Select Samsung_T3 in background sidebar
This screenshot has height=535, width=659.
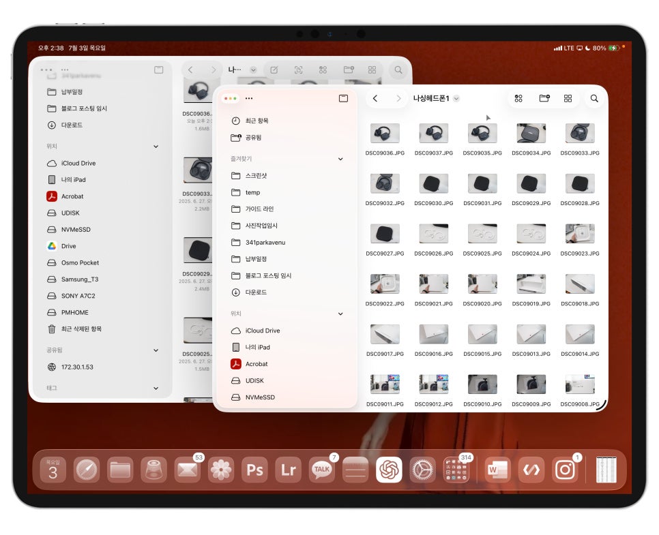(103, 279)
